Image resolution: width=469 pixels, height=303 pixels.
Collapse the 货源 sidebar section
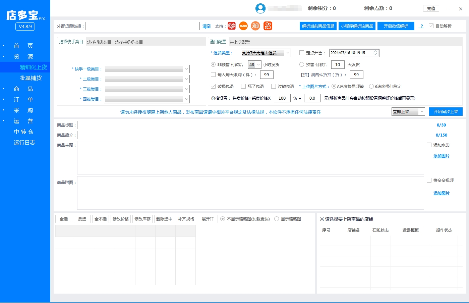pyautogui.click(x=4, y=56)
